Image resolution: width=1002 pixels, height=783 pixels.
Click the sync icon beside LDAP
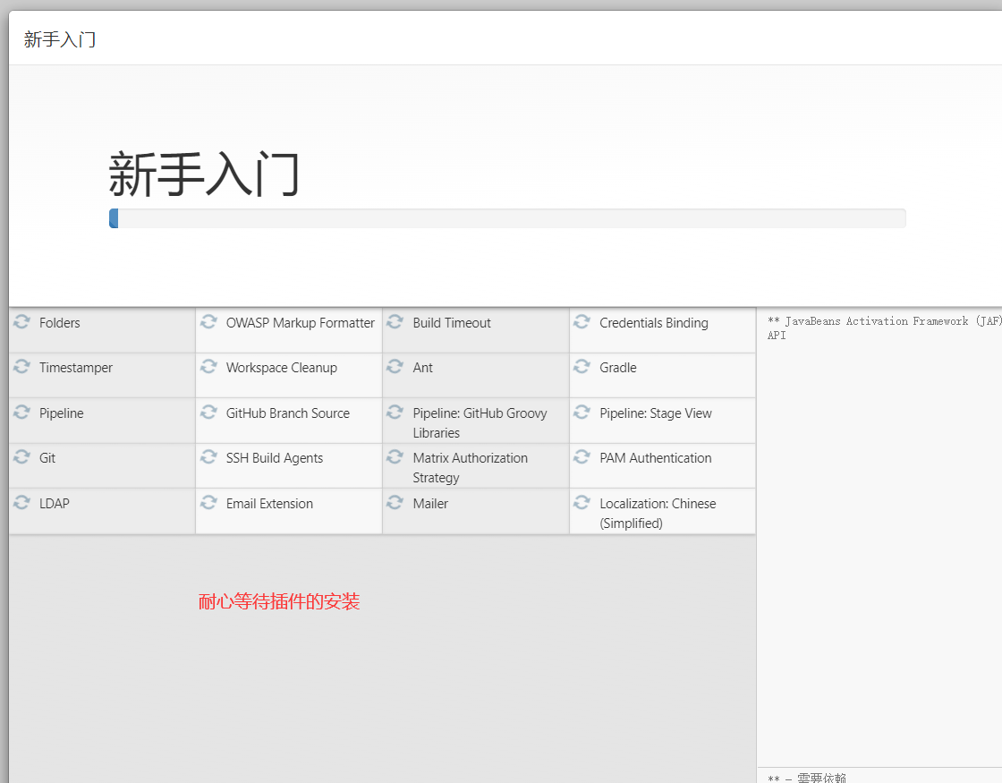21,502
